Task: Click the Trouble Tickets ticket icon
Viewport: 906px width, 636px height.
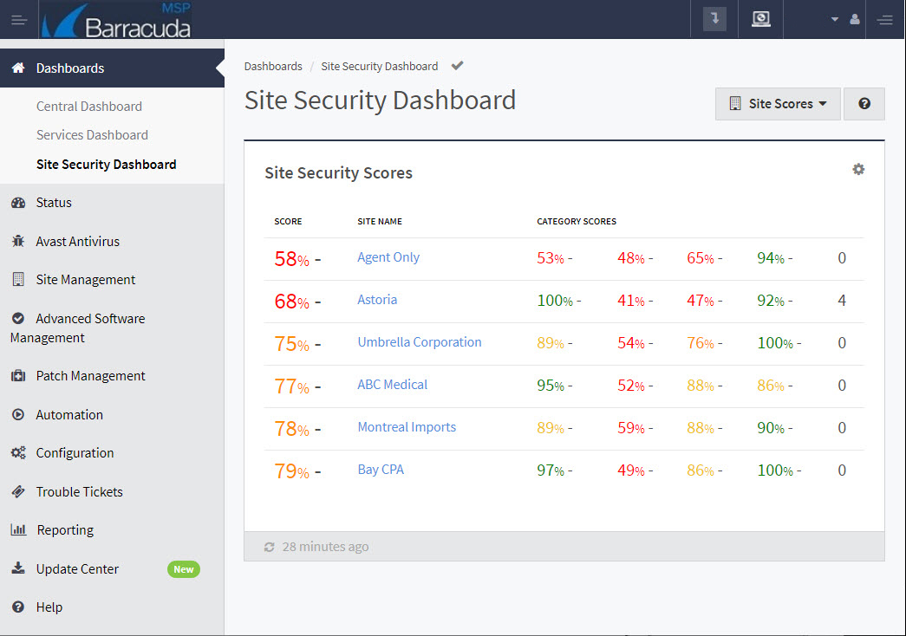Action: 18,491
